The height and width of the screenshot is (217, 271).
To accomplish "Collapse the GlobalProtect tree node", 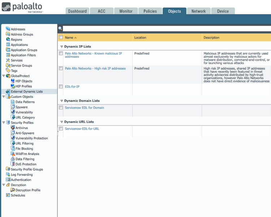I will pos(4,76).
